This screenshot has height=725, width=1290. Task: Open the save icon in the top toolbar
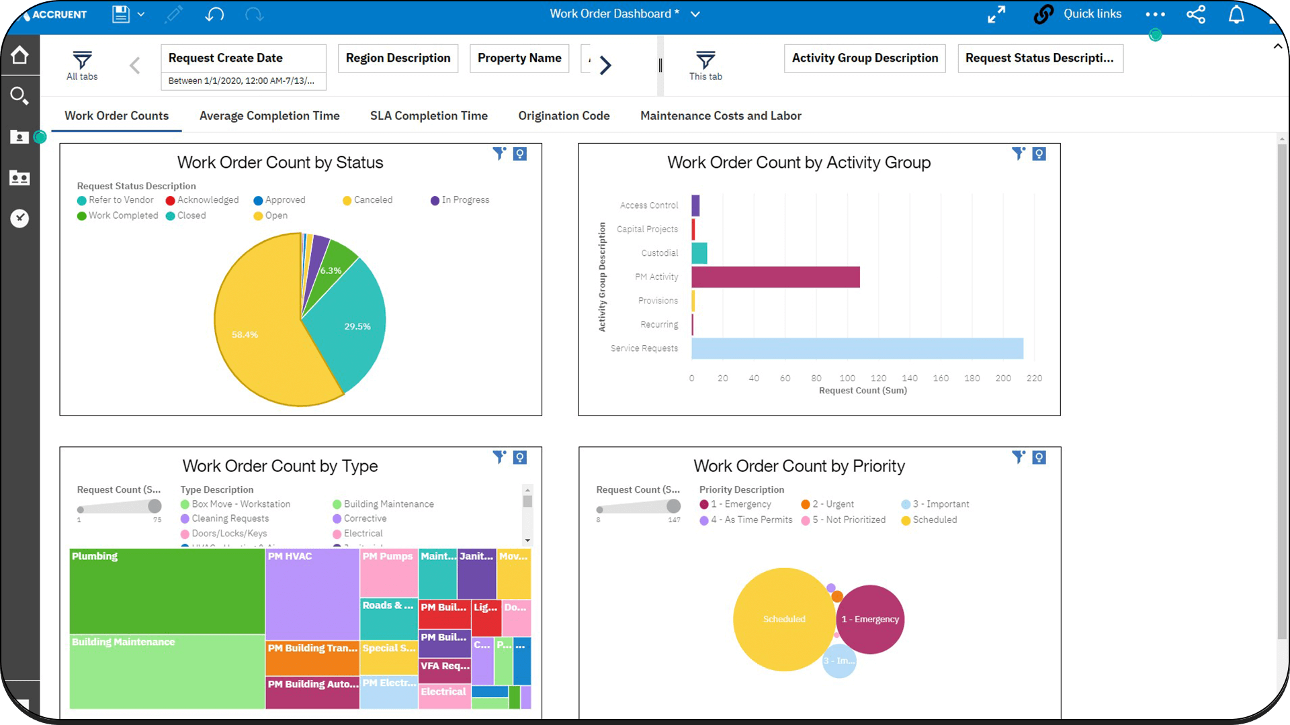click(x=121, y=13)
